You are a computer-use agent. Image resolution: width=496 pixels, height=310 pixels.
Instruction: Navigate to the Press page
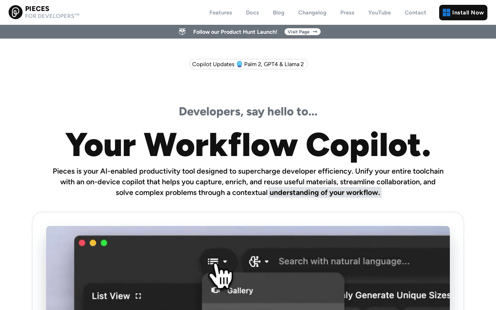347,12
